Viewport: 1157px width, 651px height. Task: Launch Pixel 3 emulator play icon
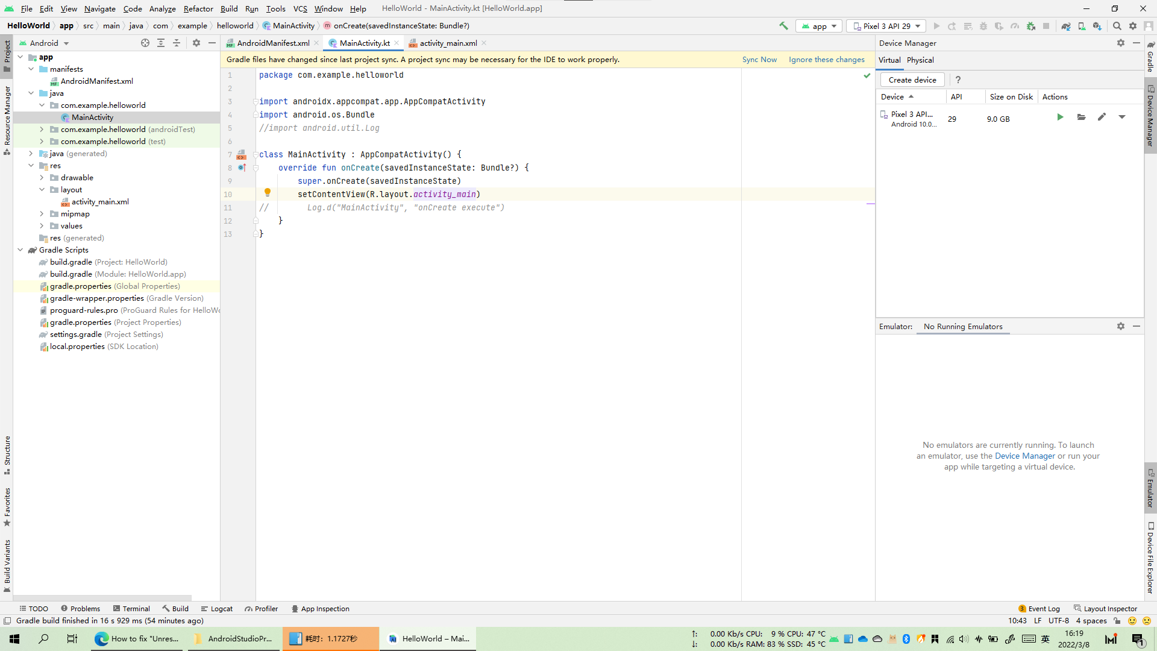1060,117
